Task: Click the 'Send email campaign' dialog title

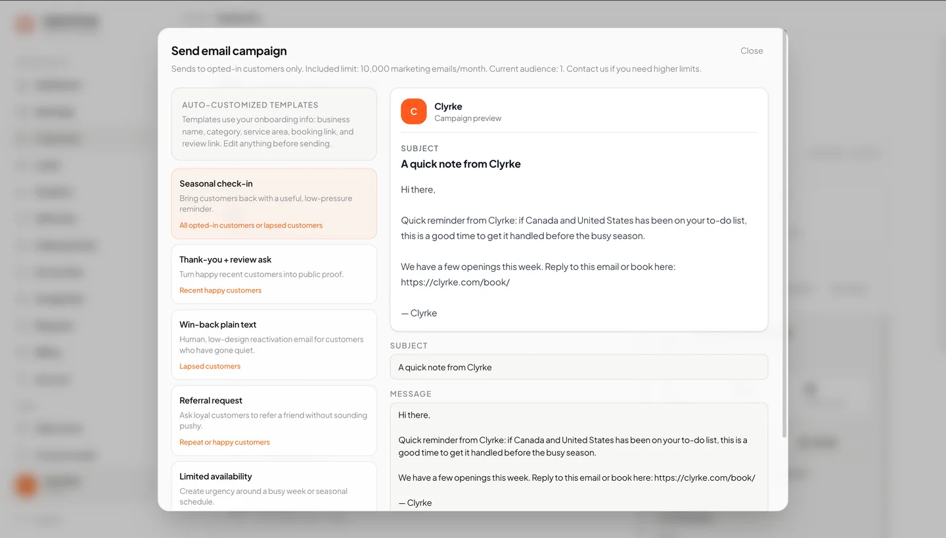Action: tap(229, 51)
